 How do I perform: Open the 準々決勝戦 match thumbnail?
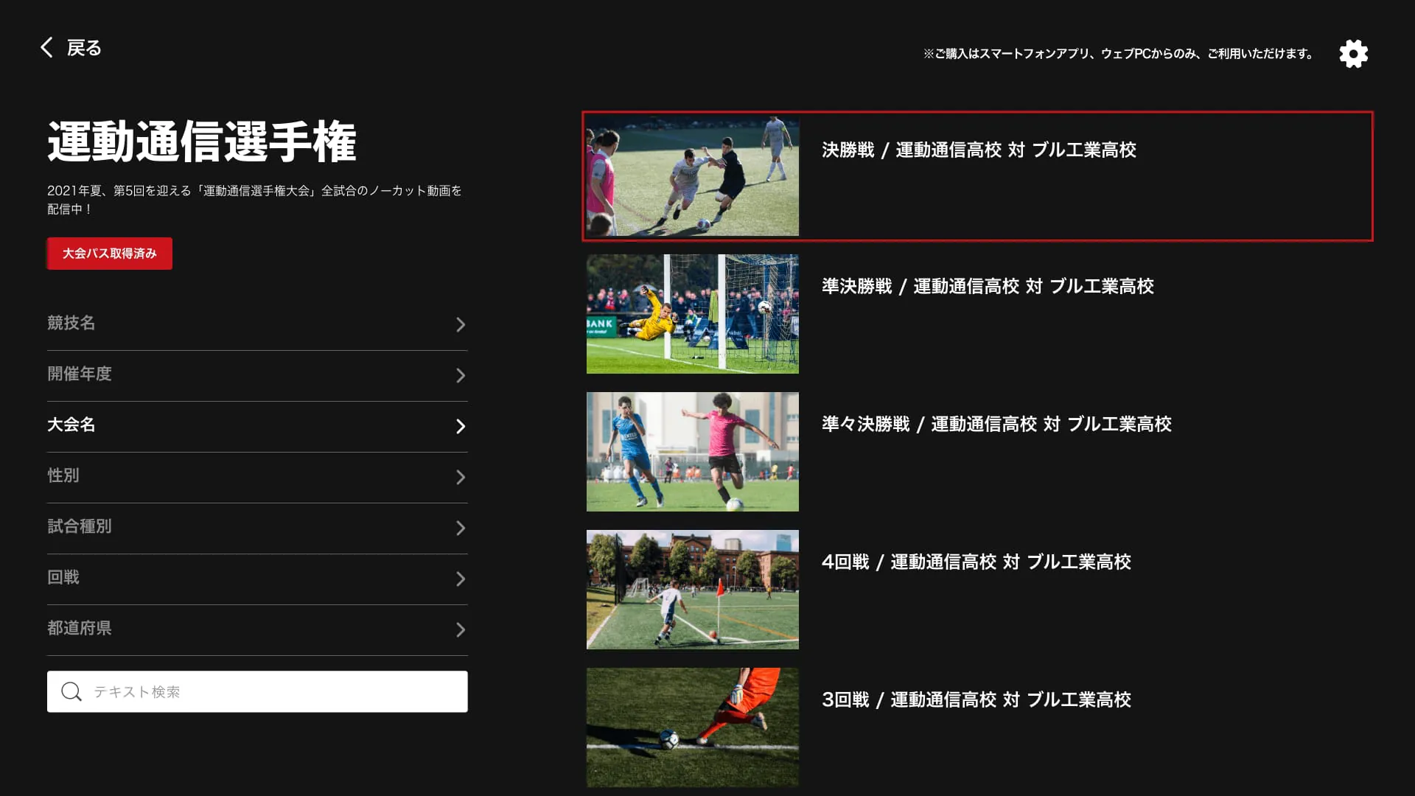(692, 452)
